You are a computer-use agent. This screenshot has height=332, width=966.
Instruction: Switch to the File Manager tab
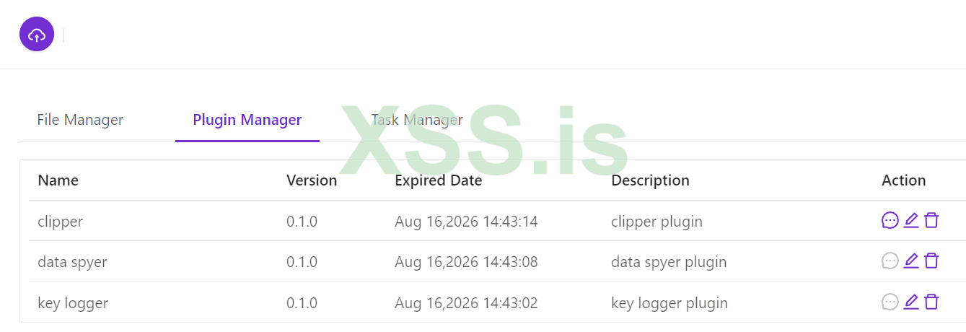(x=80, y=120)
